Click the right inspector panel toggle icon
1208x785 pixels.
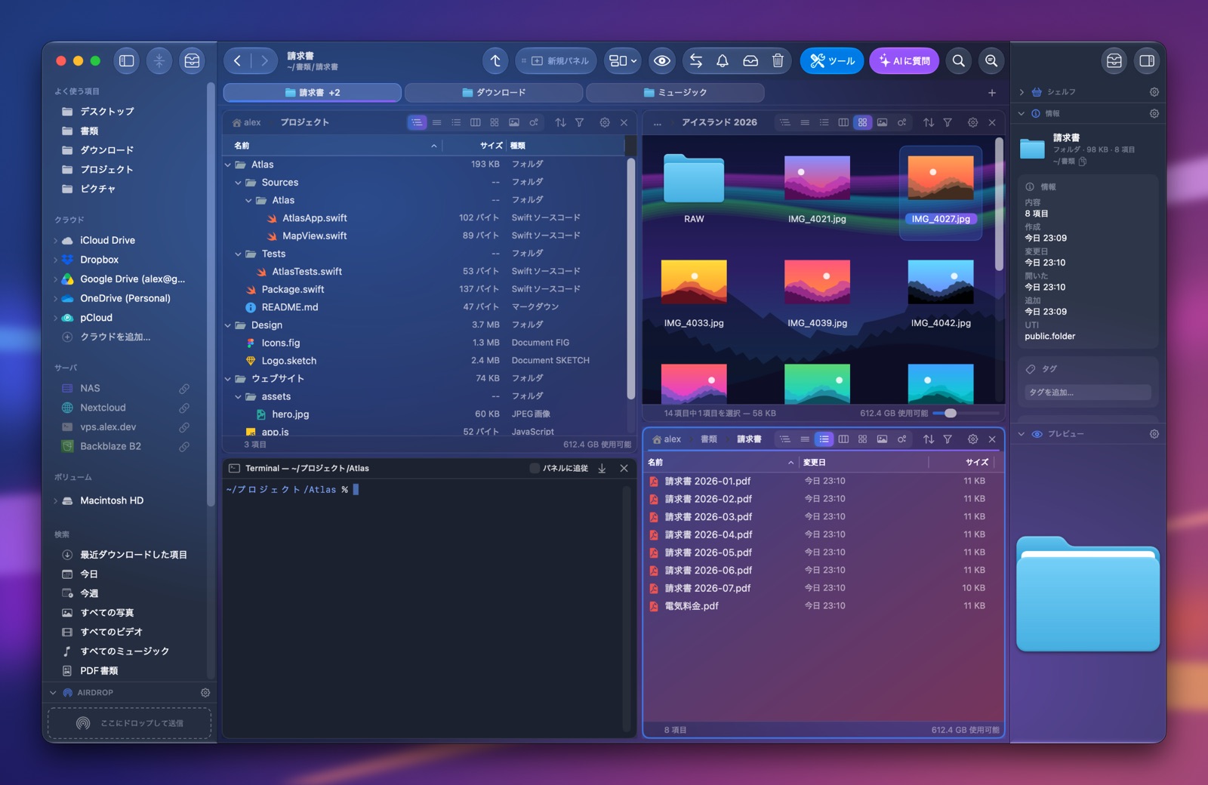[x=1147, y=61]
